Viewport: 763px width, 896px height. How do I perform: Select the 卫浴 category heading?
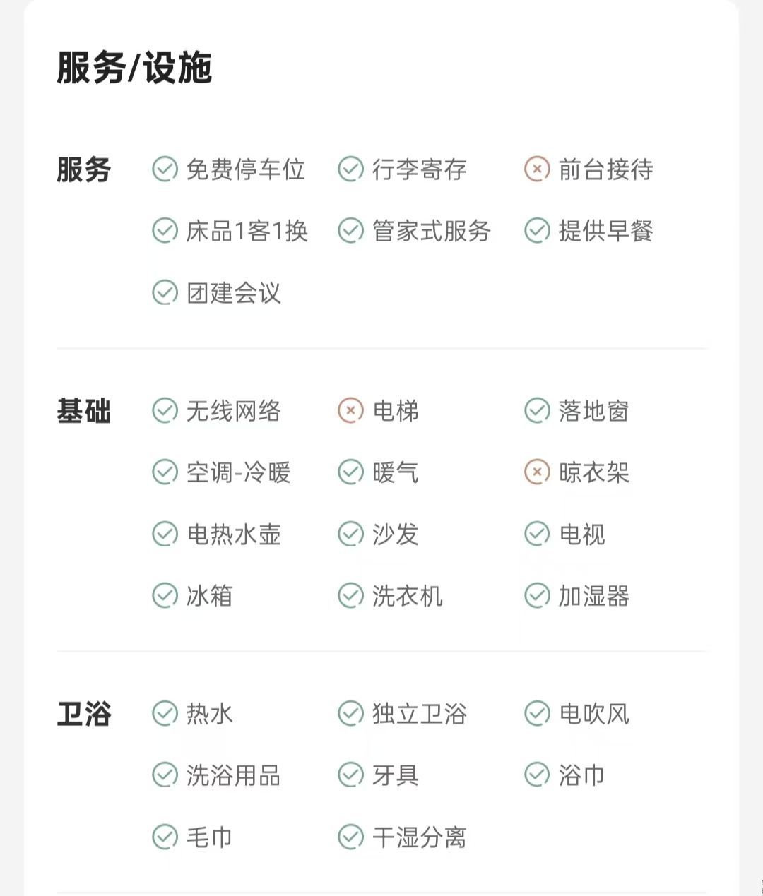coord(84,714)
